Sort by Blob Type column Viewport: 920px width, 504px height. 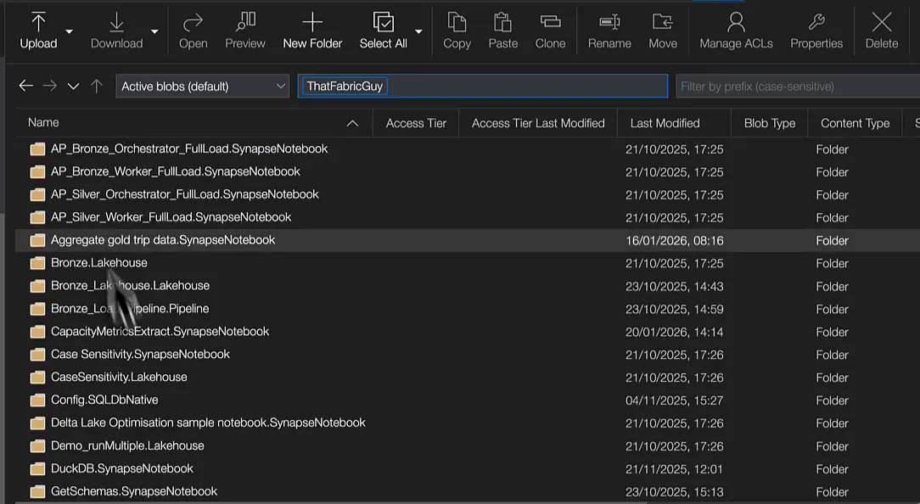click(769, 123)
